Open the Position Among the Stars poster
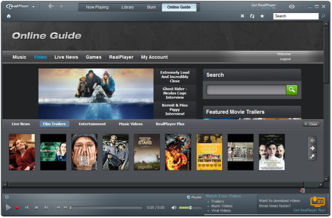The image size is (332, 218). [x=147, y=152]
